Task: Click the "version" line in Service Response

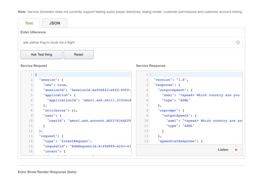Action: click(171, 80)
